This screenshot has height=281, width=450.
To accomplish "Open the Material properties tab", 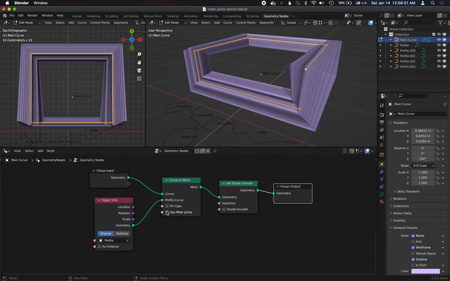I will tap(382, 202).
